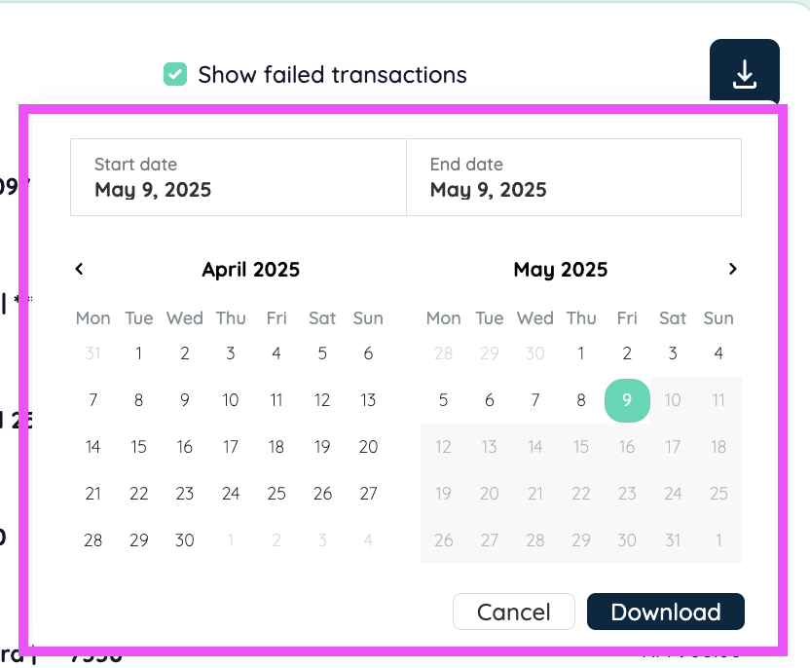Go to previous month with left chevron
Screen dimensions: 810x668
tap(79, 269)
